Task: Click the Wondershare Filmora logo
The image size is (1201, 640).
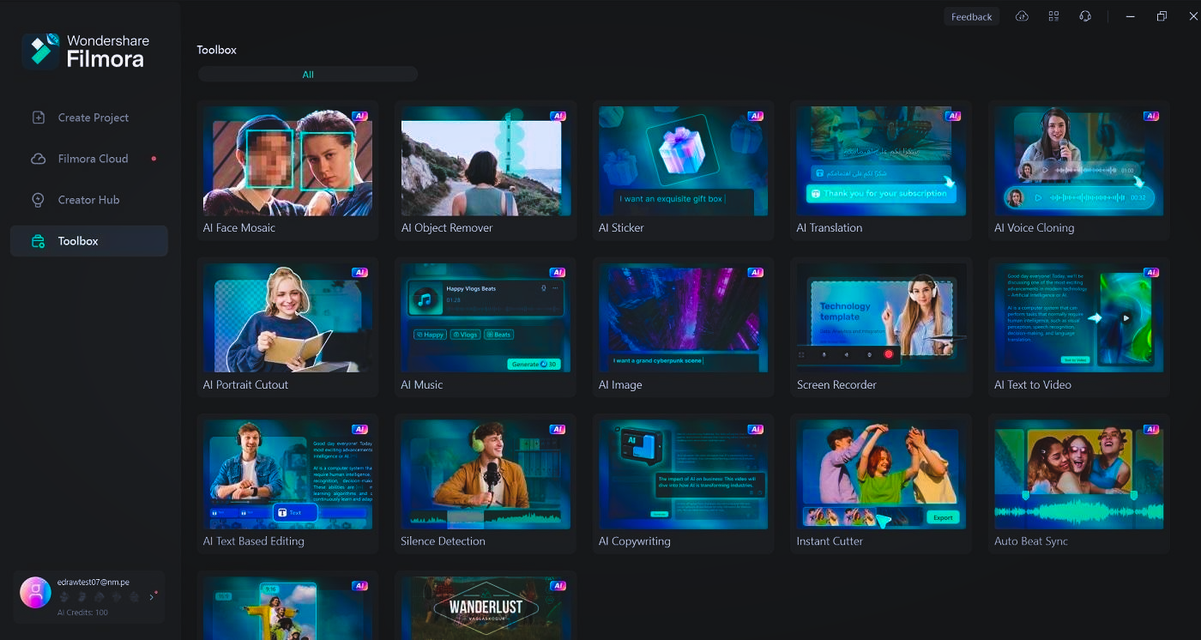Action: 86,51
